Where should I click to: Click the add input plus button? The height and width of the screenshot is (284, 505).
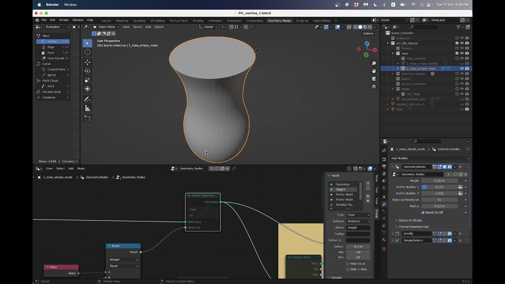(x=368, y=183)
